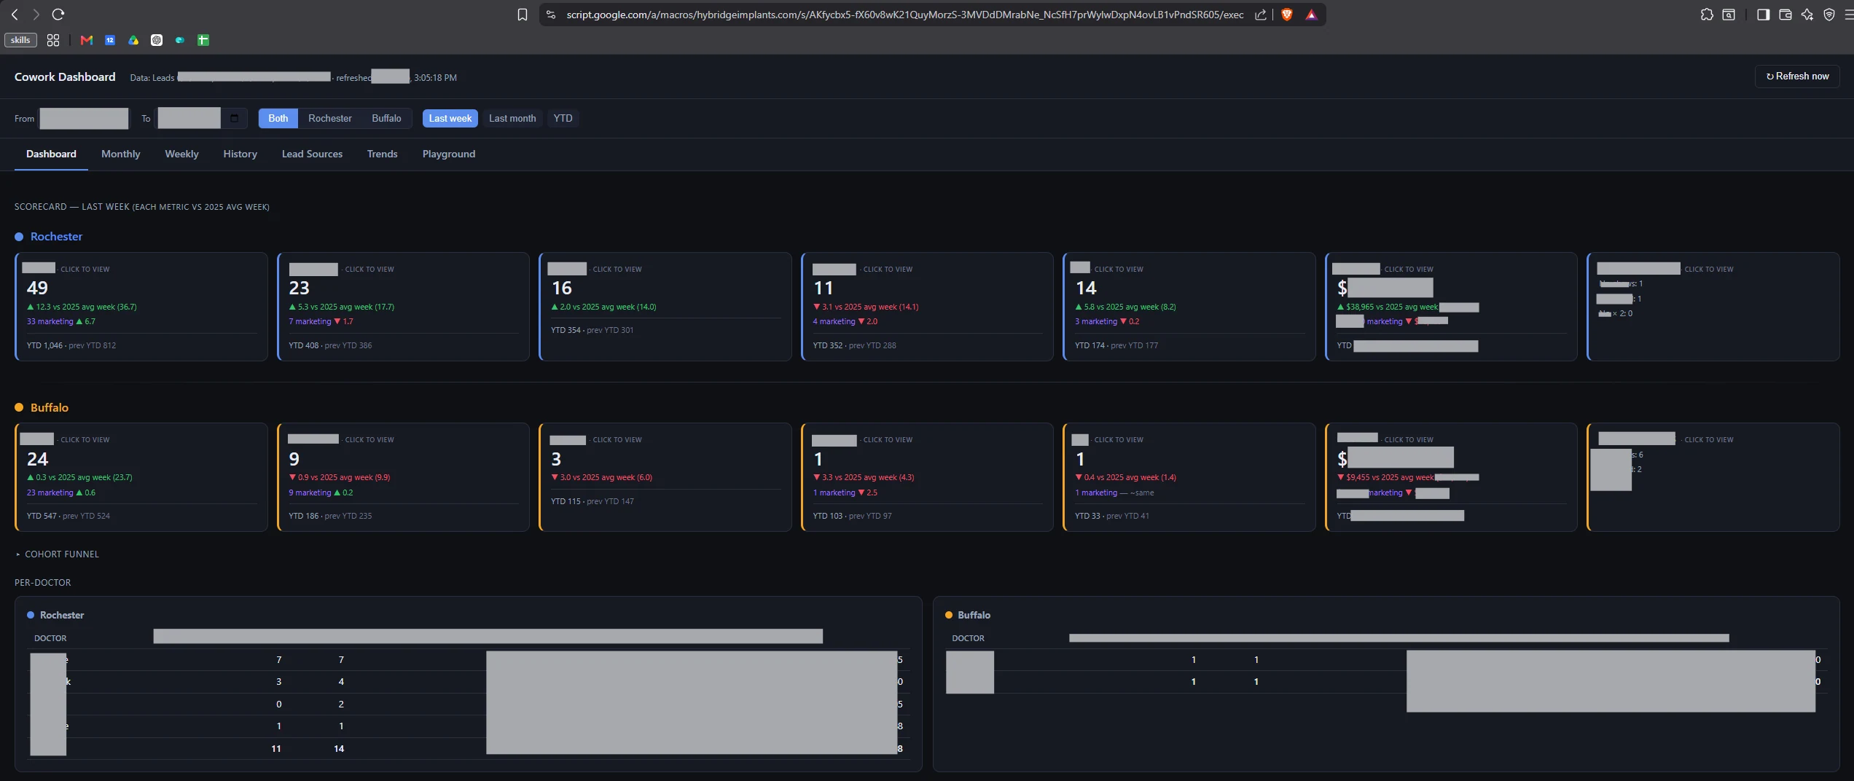Click the Rochester section heading above the scorecards
Viewport: 1854px width, 781px height.
56,237
